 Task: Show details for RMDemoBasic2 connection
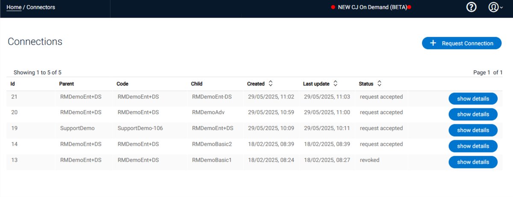[x=473, y=146]
